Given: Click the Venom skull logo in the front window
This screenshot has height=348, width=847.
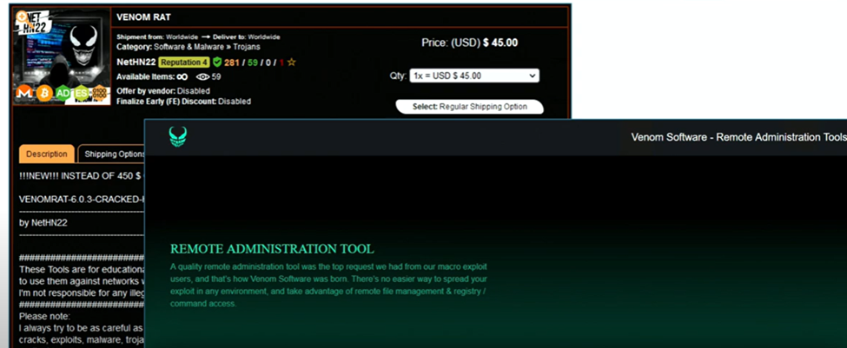Looking at the screenshot, I should (178, 136).
